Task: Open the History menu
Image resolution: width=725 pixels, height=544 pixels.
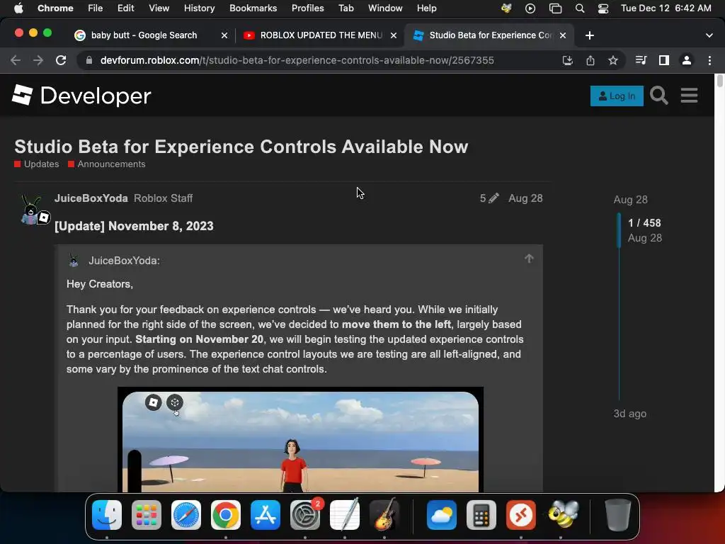Action: (199, 8)
